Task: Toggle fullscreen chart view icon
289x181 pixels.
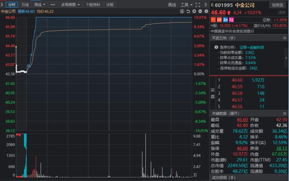Action: coord(198,5)
